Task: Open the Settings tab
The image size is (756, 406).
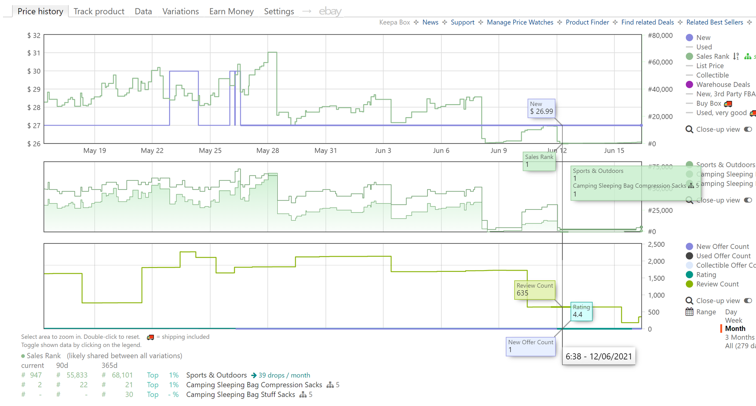Action: point(279,11)
